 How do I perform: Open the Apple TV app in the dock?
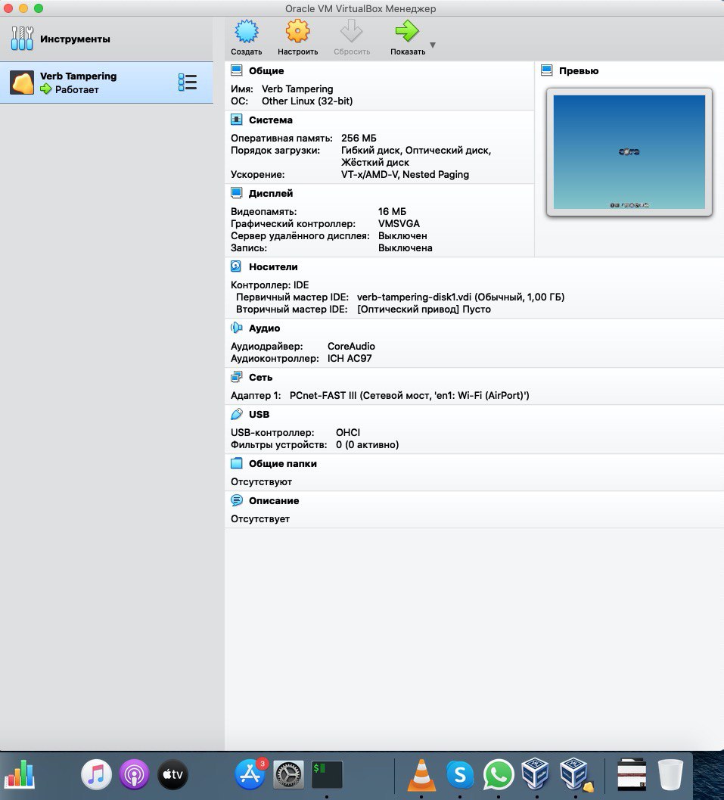(172, 774)
